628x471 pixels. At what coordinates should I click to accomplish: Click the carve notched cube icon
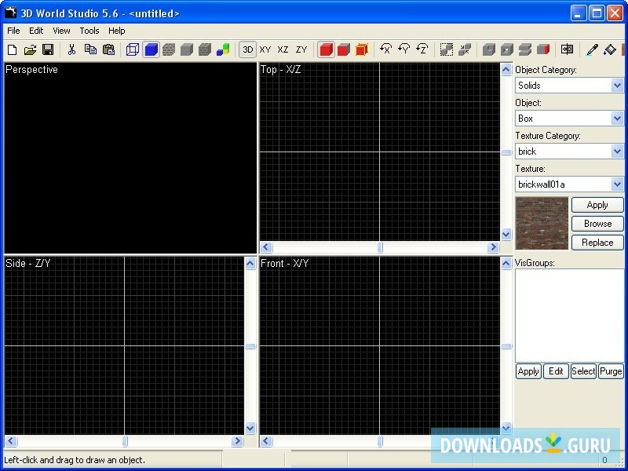coord(489,49)
